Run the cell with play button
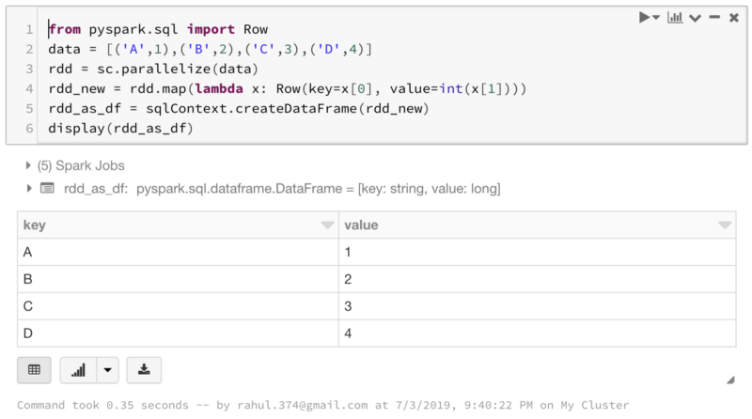Viewport: 752px width, 419px height. [646, 18]
